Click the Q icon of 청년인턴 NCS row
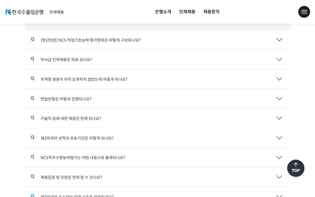The image size is (315, 197). [x=33, y=39]
